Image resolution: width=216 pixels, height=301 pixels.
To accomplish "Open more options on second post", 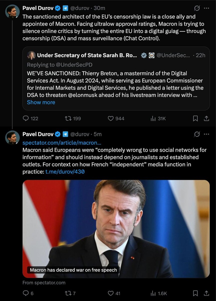I will tap(206, 134).
